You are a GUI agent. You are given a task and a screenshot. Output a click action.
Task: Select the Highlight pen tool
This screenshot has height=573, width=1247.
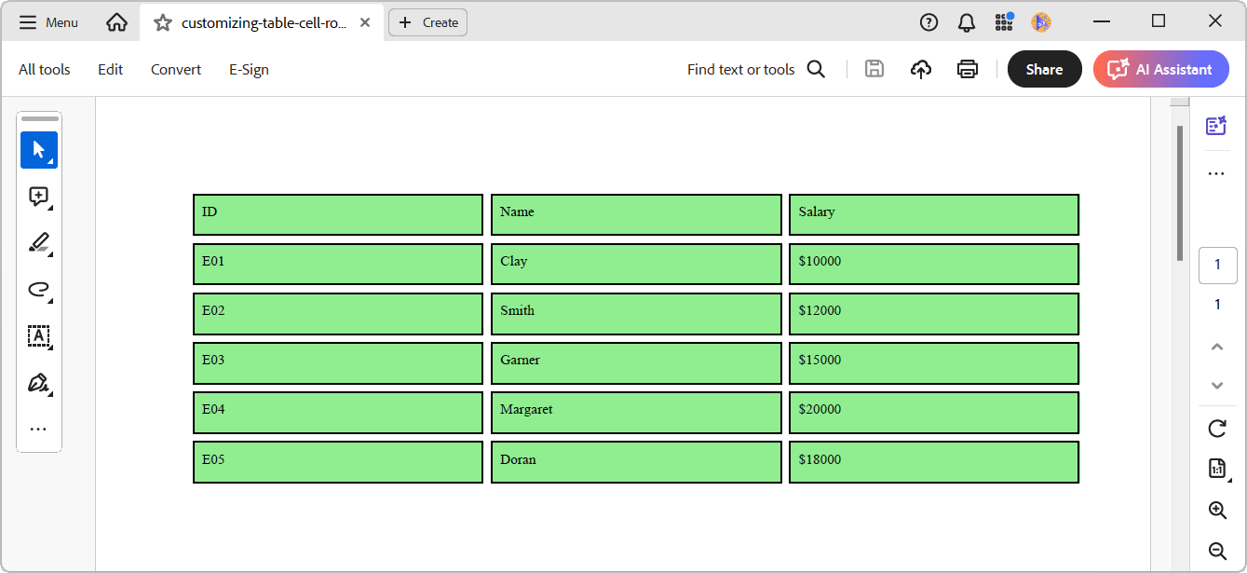pos(39,243)
